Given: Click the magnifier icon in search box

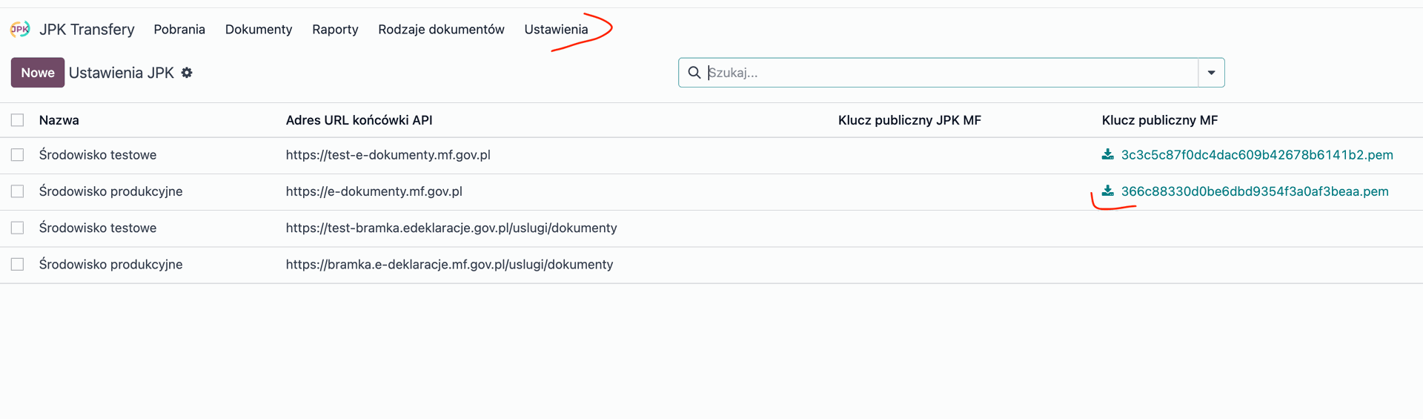Looking at the screenshot, I should 694,73.
